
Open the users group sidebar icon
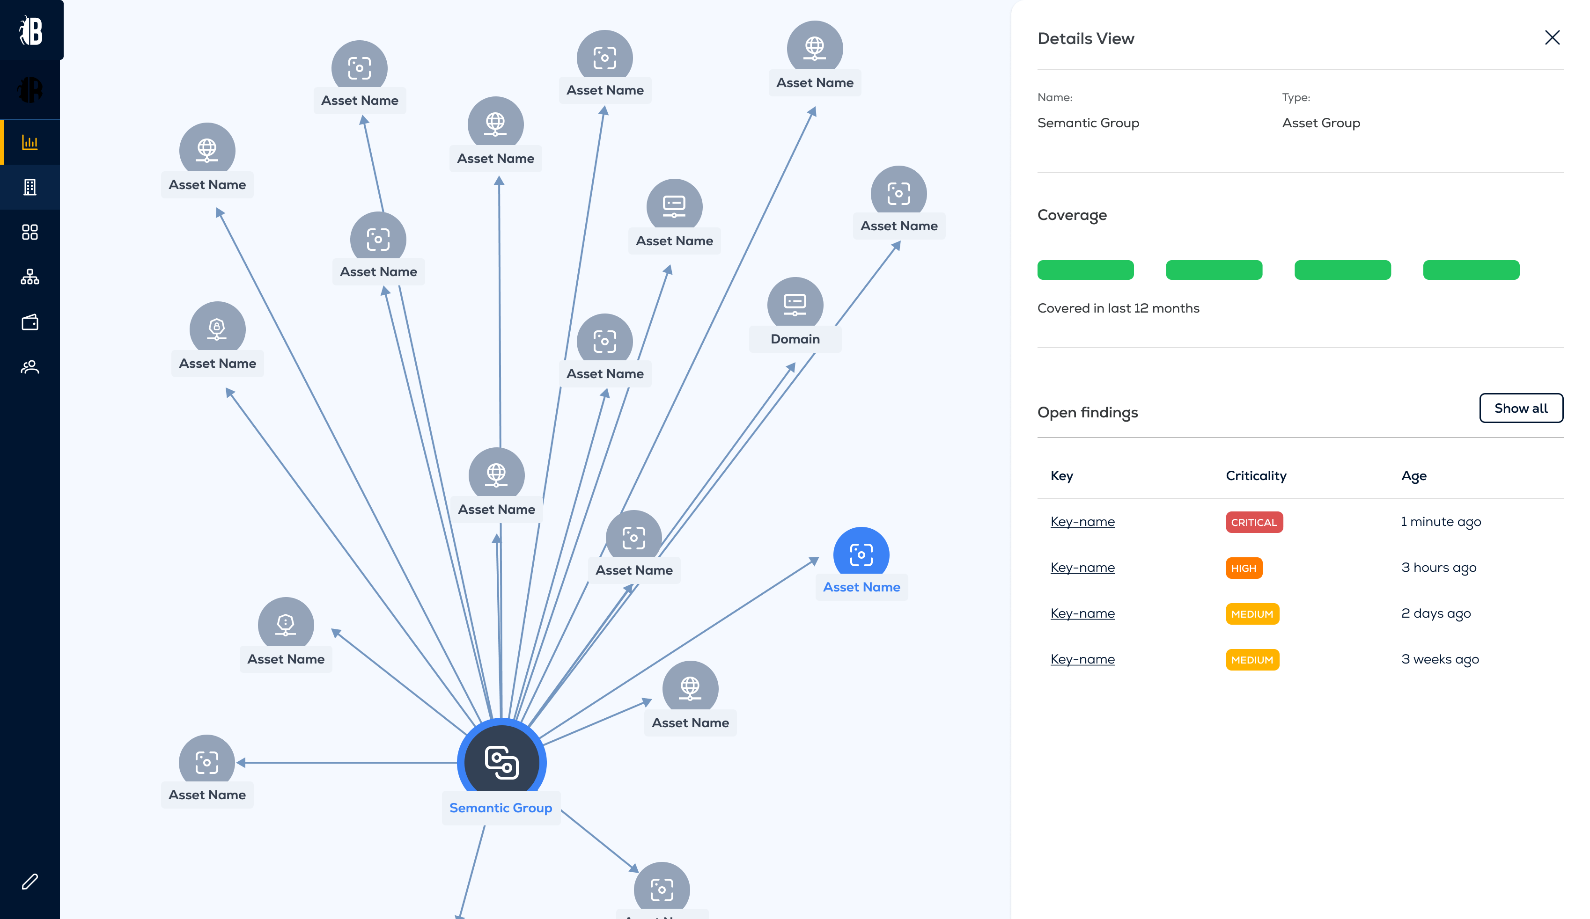coord(29,367)
